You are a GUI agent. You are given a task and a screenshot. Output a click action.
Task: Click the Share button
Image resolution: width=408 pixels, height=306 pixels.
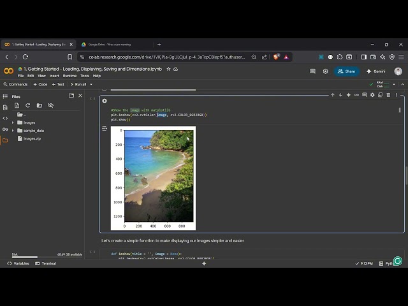(347, 71)
